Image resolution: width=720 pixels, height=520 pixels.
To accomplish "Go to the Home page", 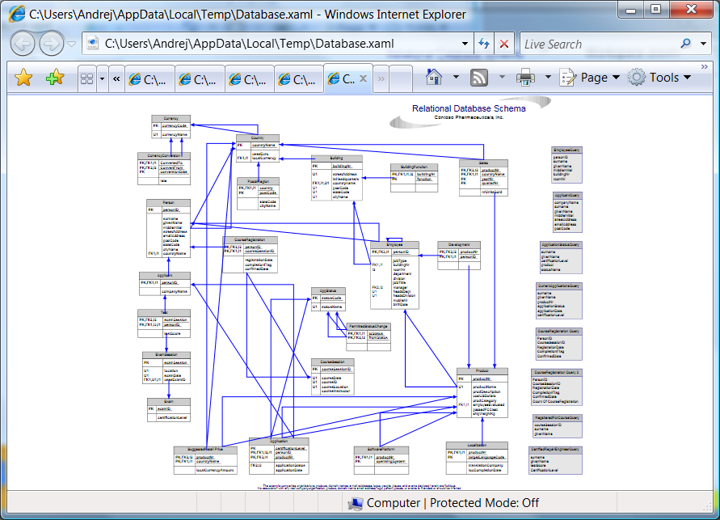I will [x=434, y=78].
